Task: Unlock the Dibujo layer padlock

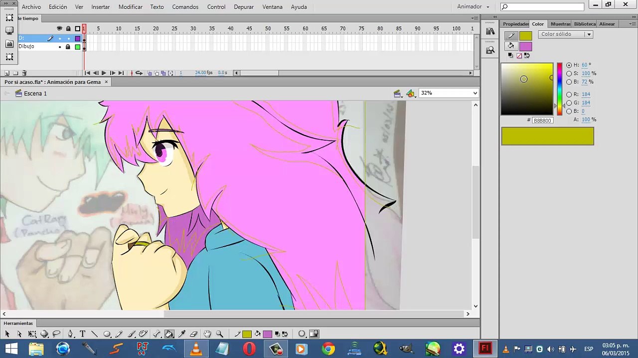Action: click(x=68, y=47)
